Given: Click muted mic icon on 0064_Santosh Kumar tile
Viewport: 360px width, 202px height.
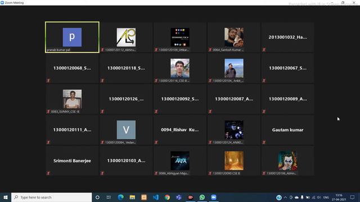Looking at the screenshot, I should click(210, 50).
